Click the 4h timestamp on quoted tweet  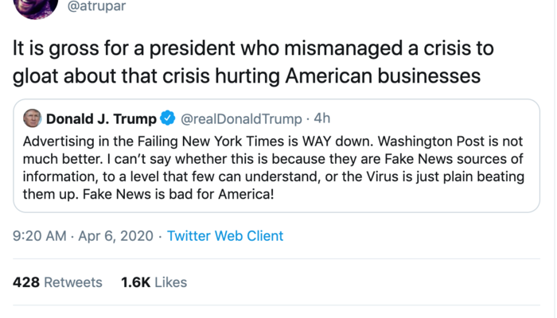pos(322,119)
